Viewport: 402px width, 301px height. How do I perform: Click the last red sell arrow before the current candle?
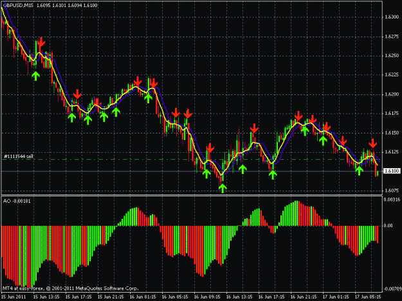click(x=373, y=143)
